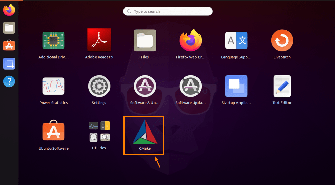Open Adobe Reader 9
This screenshot has width=335, height=185.
pyautogui.click(x=99, y=40)
